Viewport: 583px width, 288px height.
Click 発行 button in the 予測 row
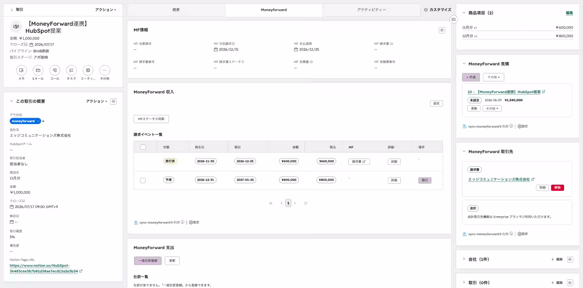pyautogui.click(x=425, y=180)
